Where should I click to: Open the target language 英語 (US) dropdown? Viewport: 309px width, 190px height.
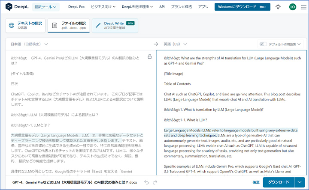coord(176,44)
